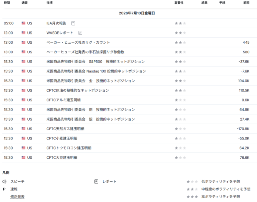Viewport: 257px width, 202px height.
Task: Open the CFTCトウモロコシ建玉明細 indicator
Action: pyautogui.click(x=69, y=148)
